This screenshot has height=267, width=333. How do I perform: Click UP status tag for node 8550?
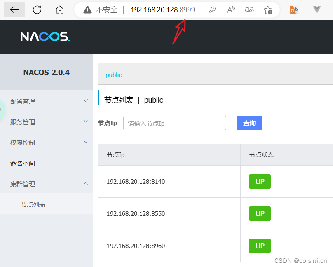(x=260, y=213)
